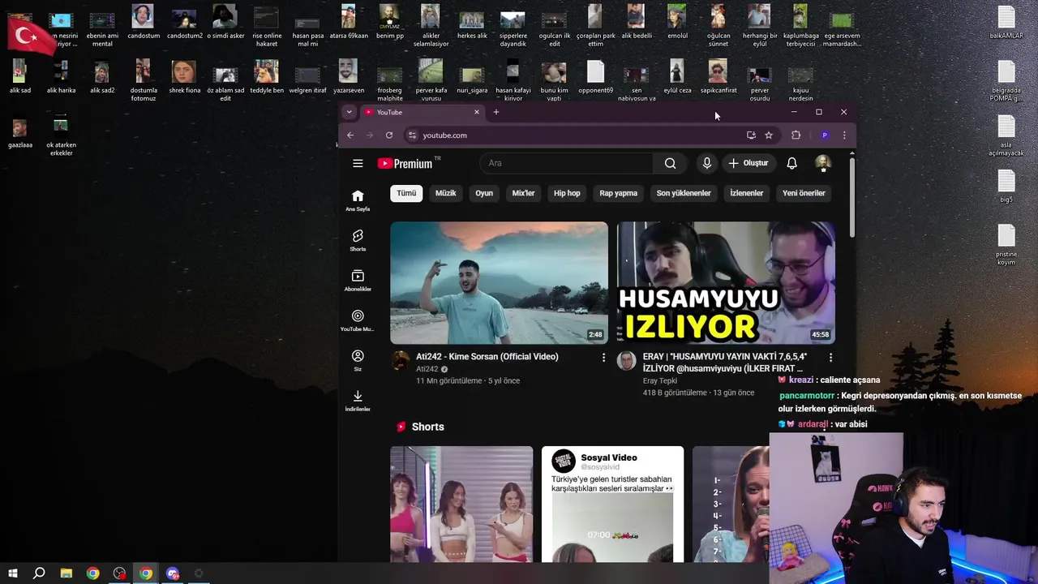Select the Son yüklenenler chip
The width and height of the screenshot is (1038, 584).
[x=684, y=193]
